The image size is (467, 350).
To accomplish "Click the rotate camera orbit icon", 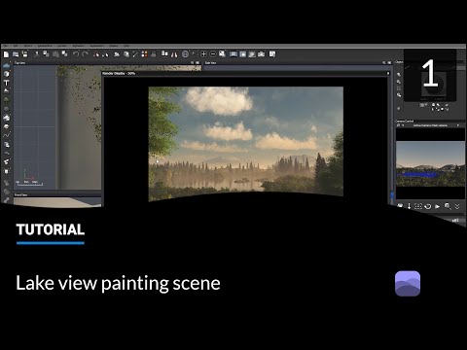I will click(x=428, y=206).
